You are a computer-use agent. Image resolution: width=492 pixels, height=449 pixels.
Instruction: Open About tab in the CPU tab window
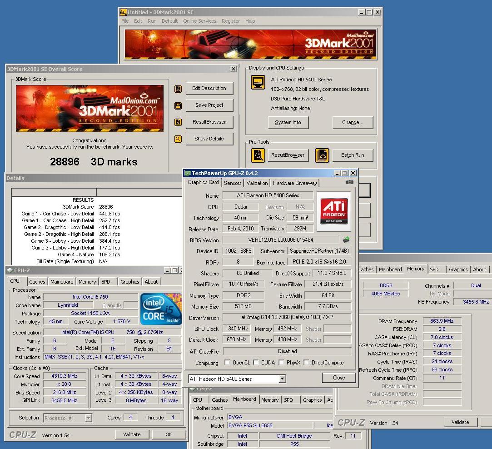[x=151, y=282]
